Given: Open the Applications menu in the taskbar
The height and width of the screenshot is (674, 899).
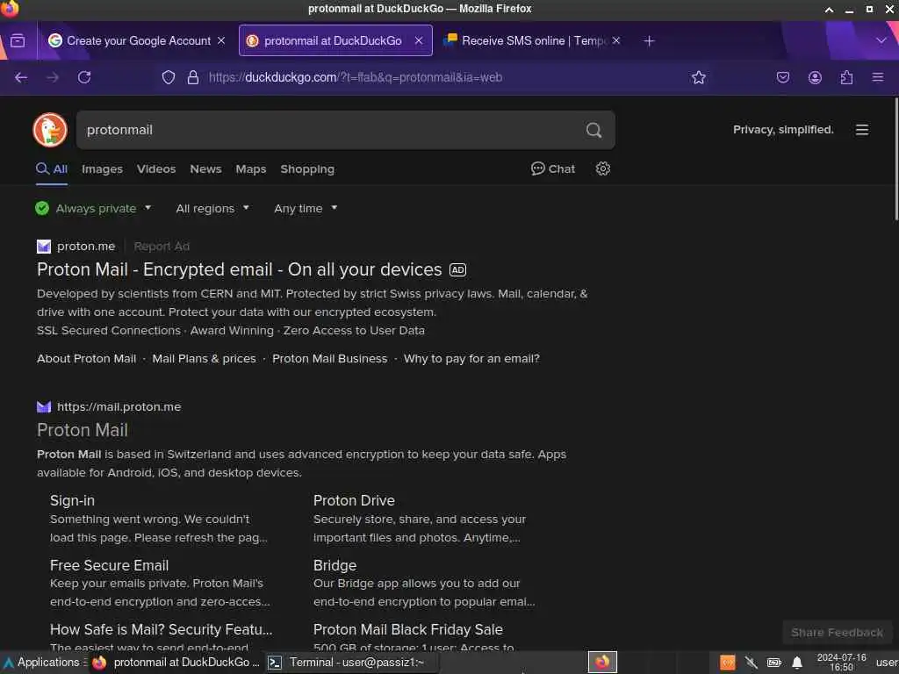Looking at the screenshot, I should (x=45, y=663).
